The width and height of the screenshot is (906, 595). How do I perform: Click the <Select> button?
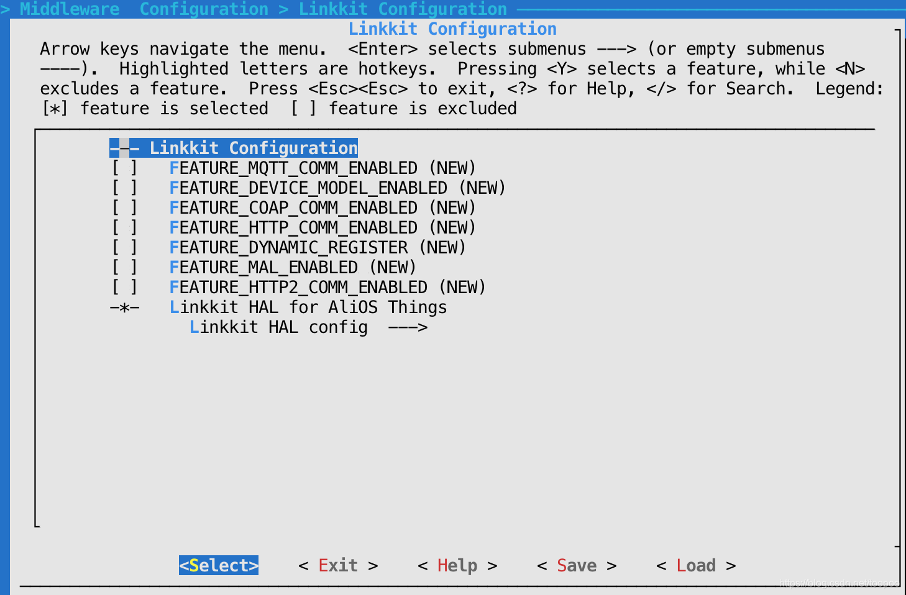219,565
